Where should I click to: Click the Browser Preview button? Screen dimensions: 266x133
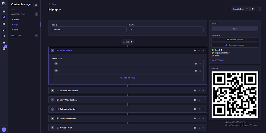pyautogui.click(x=235, y=39)
